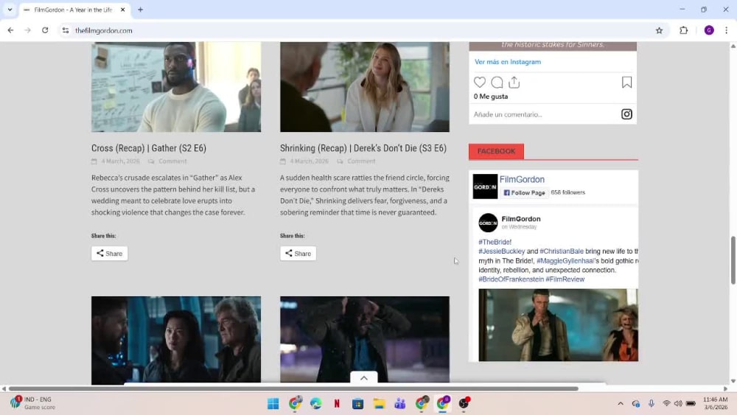This screenshot has height=415, width=737.
Task: Reload the current page
Action: pyautogui.click(x=45, y=30)
